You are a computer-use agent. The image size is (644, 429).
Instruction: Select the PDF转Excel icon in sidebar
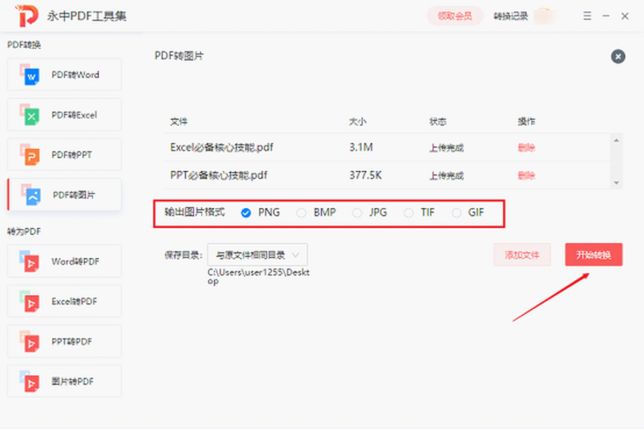(31, 115)
